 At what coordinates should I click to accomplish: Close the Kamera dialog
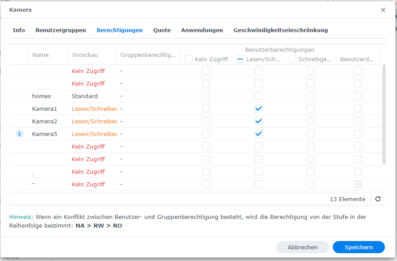(x=383, y=10)
